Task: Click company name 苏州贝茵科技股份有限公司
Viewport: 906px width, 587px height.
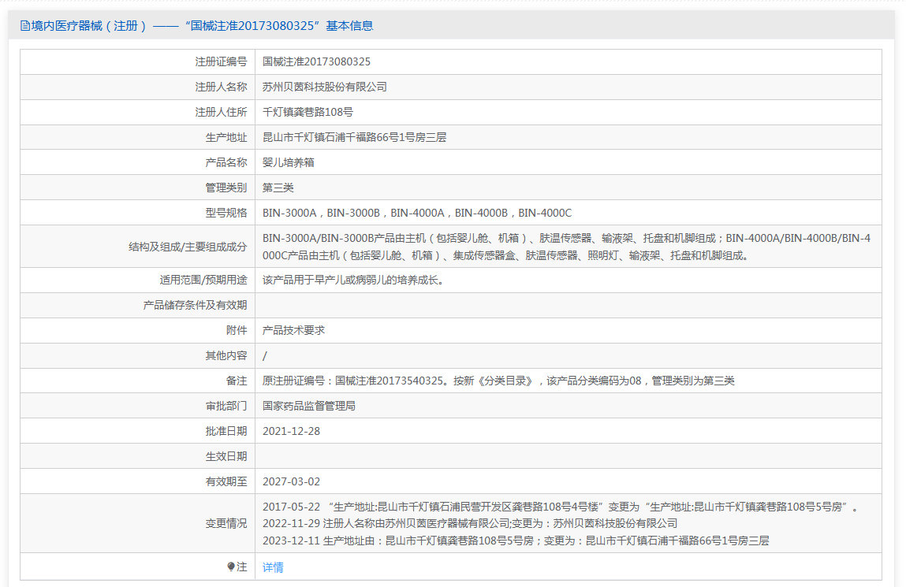Action: 325,87
